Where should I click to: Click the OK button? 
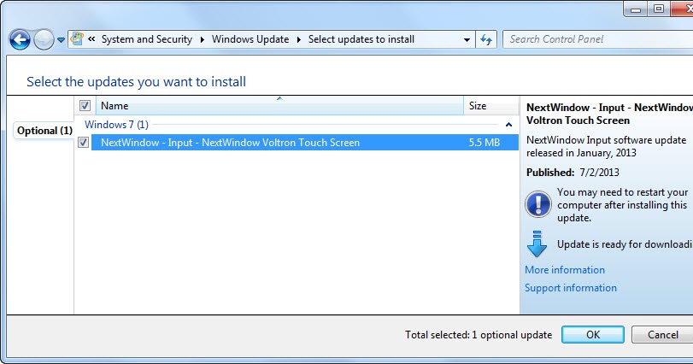pos(593,334)
